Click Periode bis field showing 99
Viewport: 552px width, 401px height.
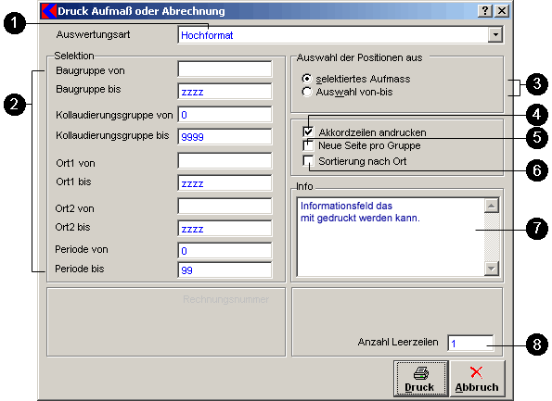coord(225,269)
